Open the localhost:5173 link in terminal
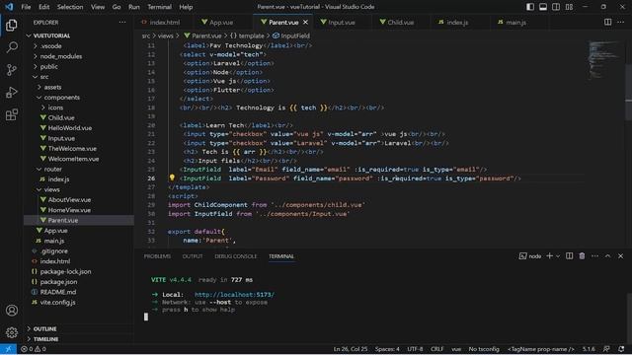Viewport: 632px width, 355px height. pos(234,295)
